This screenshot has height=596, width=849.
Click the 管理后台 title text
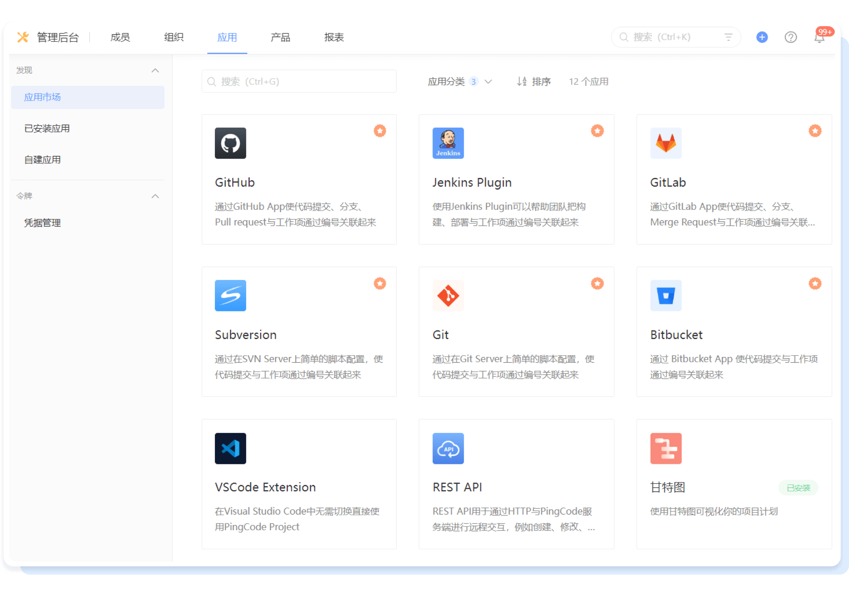tap(58, 37)
